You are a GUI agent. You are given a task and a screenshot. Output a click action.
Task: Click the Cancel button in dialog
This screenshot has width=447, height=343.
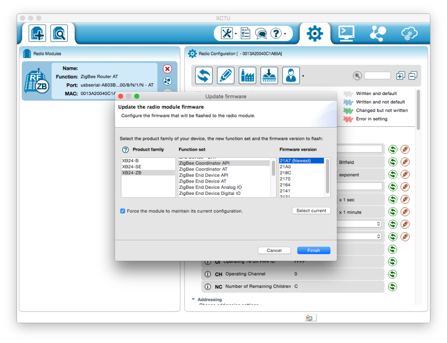tap(274, 251)
